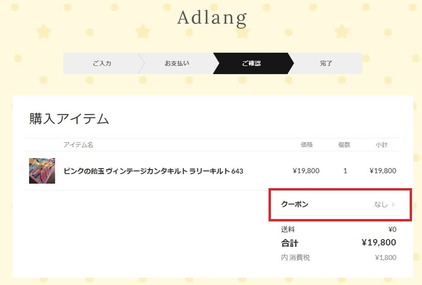Go to the お支払い step
422x285 pixels.
tap(177, 64)
